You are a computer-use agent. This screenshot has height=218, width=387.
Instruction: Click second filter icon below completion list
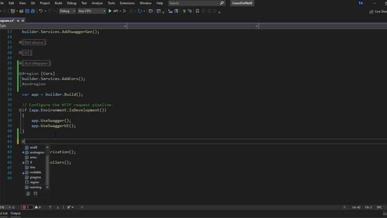click(x=36, y=194)
